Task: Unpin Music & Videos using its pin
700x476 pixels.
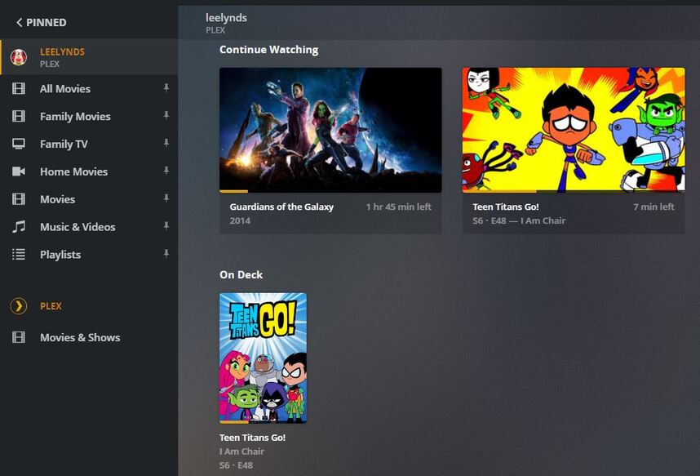Action: (166, 226)
